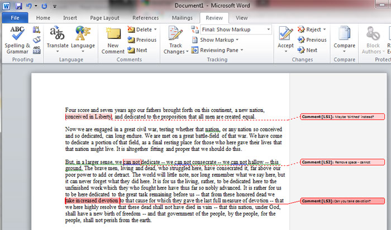Reject the current change
The width and height of the screenshot is (391, 230).
click(x=309, y=30)
